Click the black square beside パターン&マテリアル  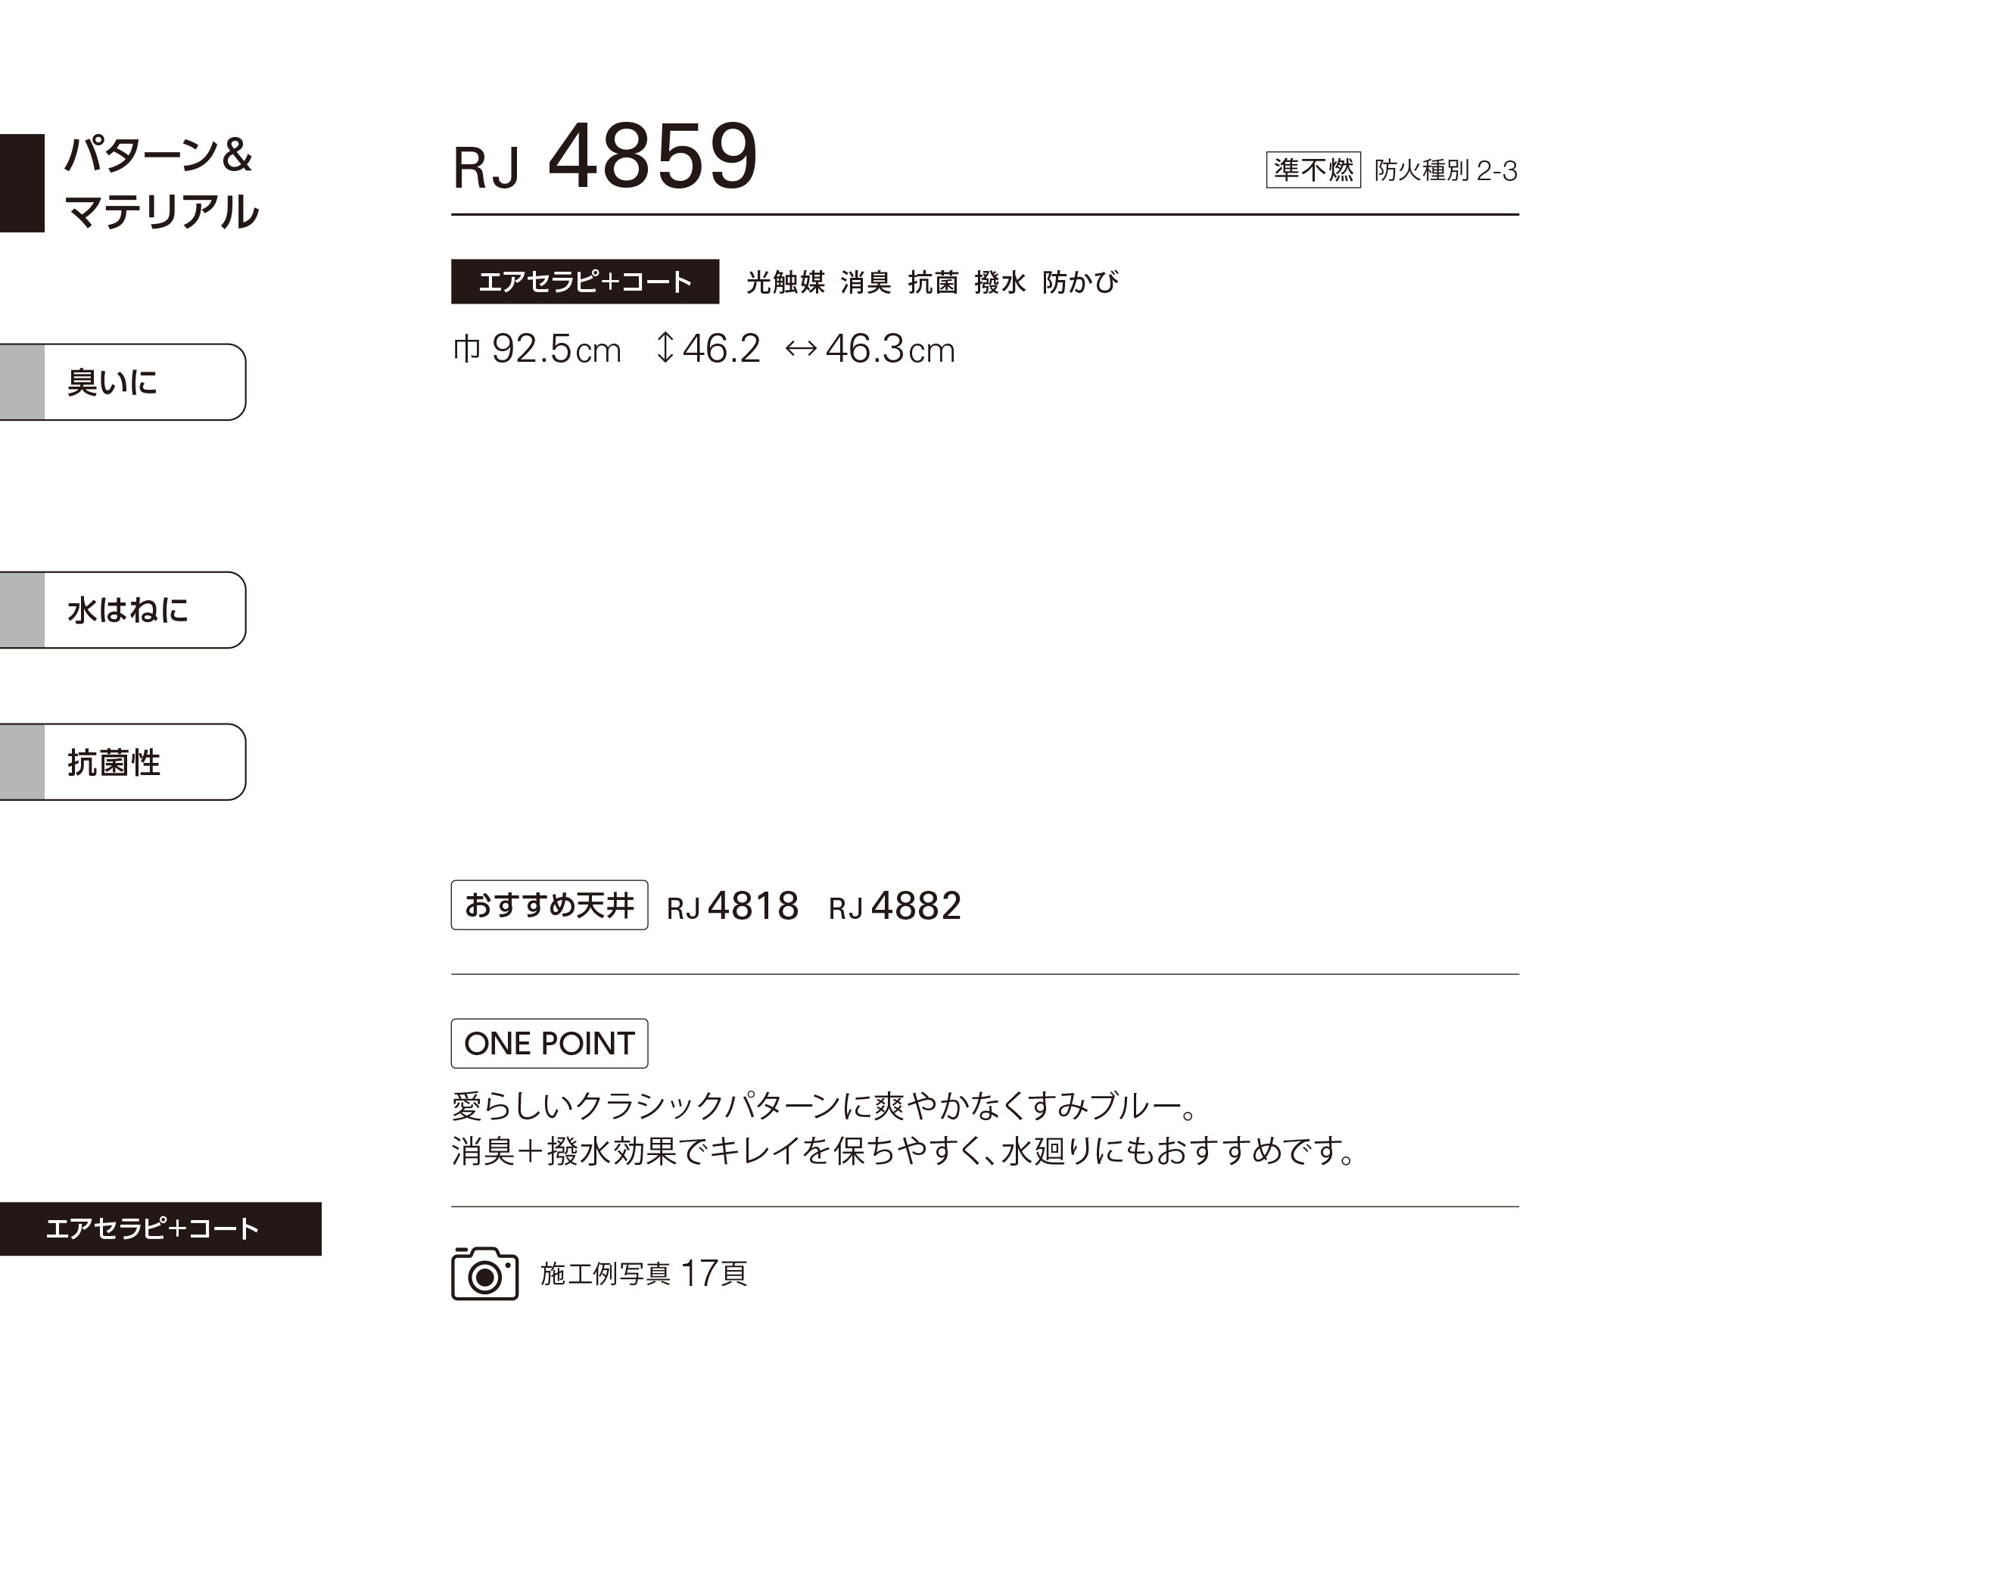pyautogui.click(x=22, y=182)
